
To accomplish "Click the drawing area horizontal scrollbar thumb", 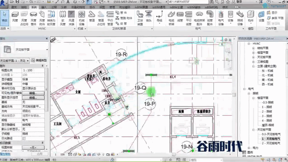I will pos(174,154).
